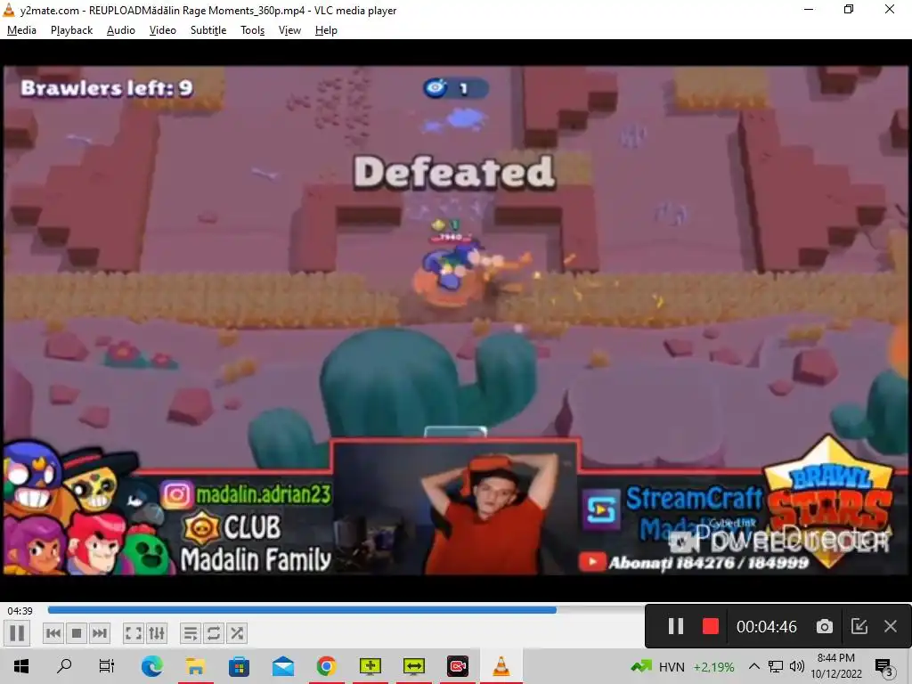This screenshot has height=684, width=912.
Task: Open recorder annotation pencil tool
Action: (x=859, y=626)
